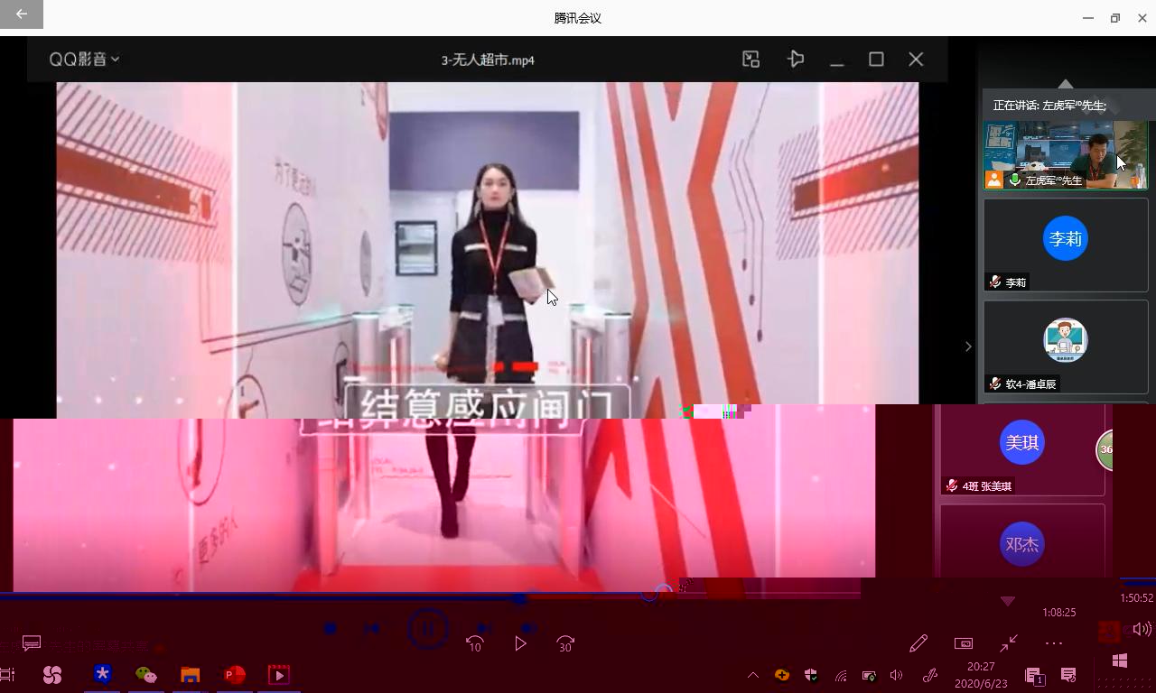This screenshot has width=1156, height=693.
Task: Toggle the speaker volume icon at bottom right
Action: [x=1142, y=629]
